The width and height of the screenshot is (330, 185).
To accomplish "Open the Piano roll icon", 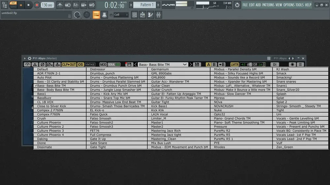I will click(x=150, y=15).
